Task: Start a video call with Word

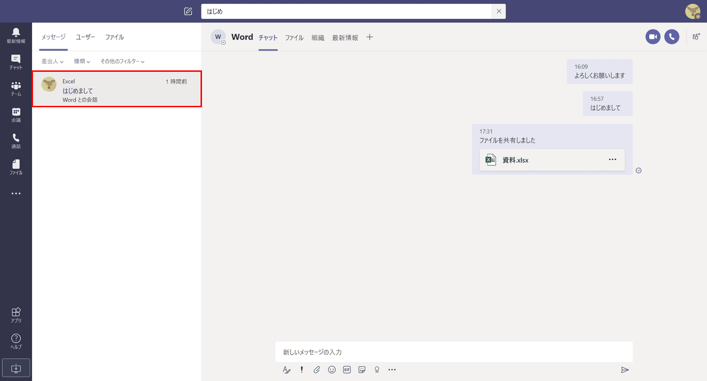Action: (653, 37)
